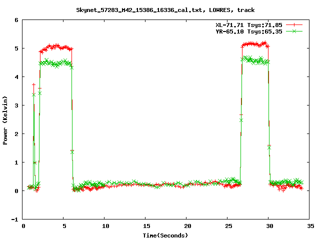Click the x-axis tick label 30

(270, 226)
